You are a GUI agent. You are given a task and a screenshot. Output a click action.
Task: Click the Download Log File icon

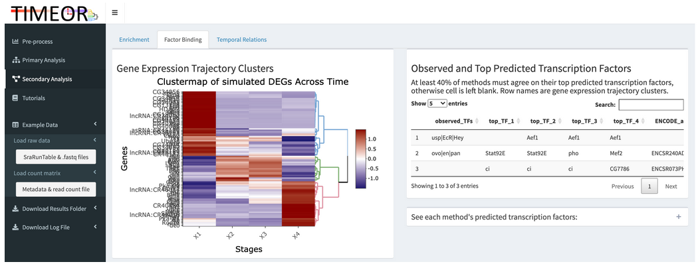(15, 227)
